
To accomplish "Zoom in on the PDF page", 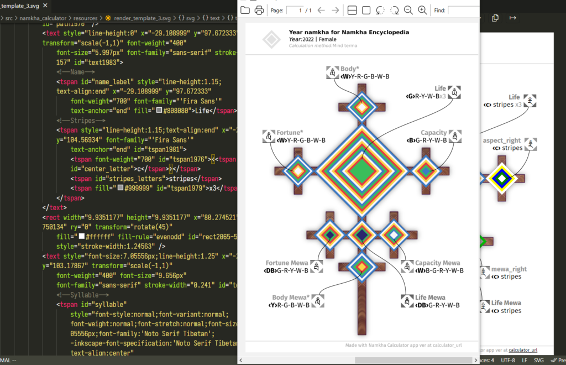I will coord(422,10).
